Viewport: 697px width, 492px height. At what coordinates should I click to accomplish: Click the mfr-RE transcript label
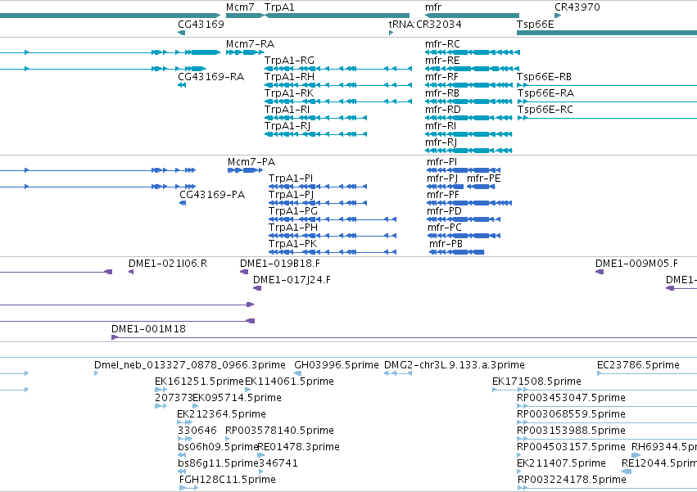(442, 61)
